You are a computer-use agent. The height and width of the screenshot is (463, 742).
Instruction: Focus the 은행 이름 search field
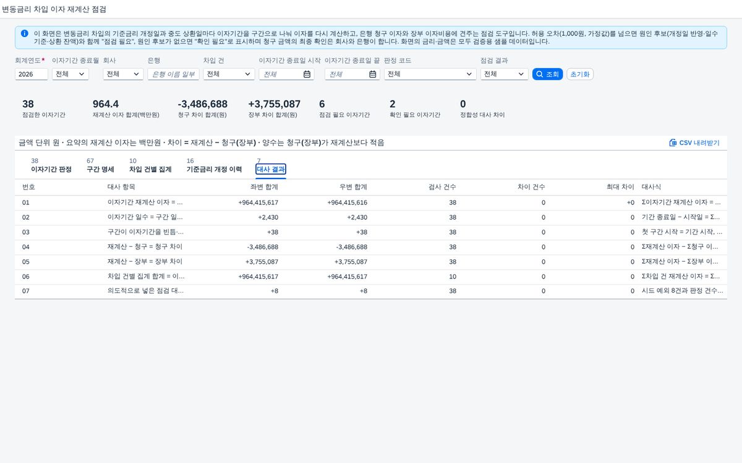173,74
